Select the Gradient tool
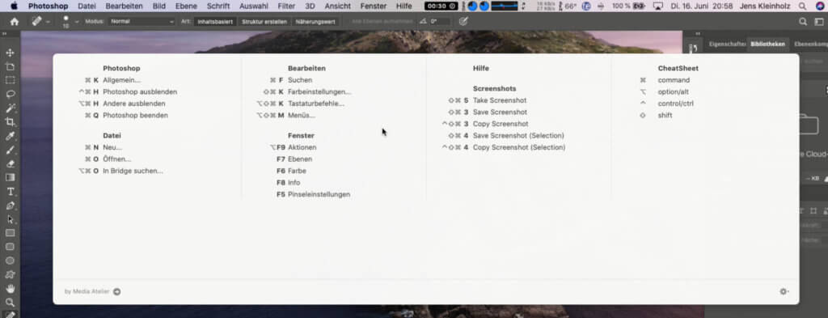This screenshot has width=828, height=318. tap(10, 177)
